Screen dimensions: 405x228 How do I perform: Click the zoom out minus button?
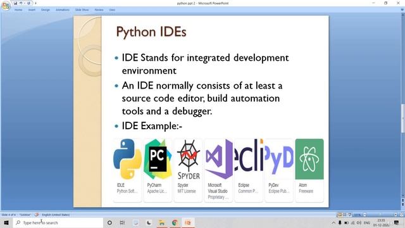pos(364,215)
